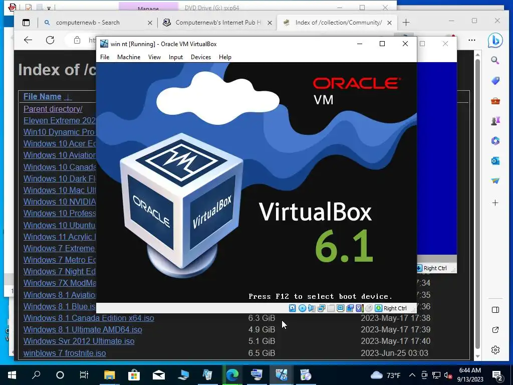Open winblows 7 frostnite.iso link
Image resolution: width=513 pixels, height=385 pixels.
tap(65, 353)
